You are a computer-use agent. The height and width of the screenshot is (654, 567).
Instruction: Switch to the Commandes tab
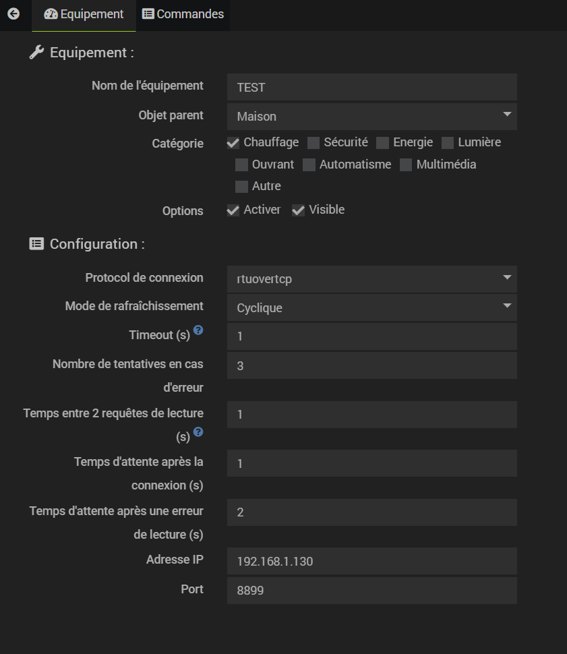[183, 14]
